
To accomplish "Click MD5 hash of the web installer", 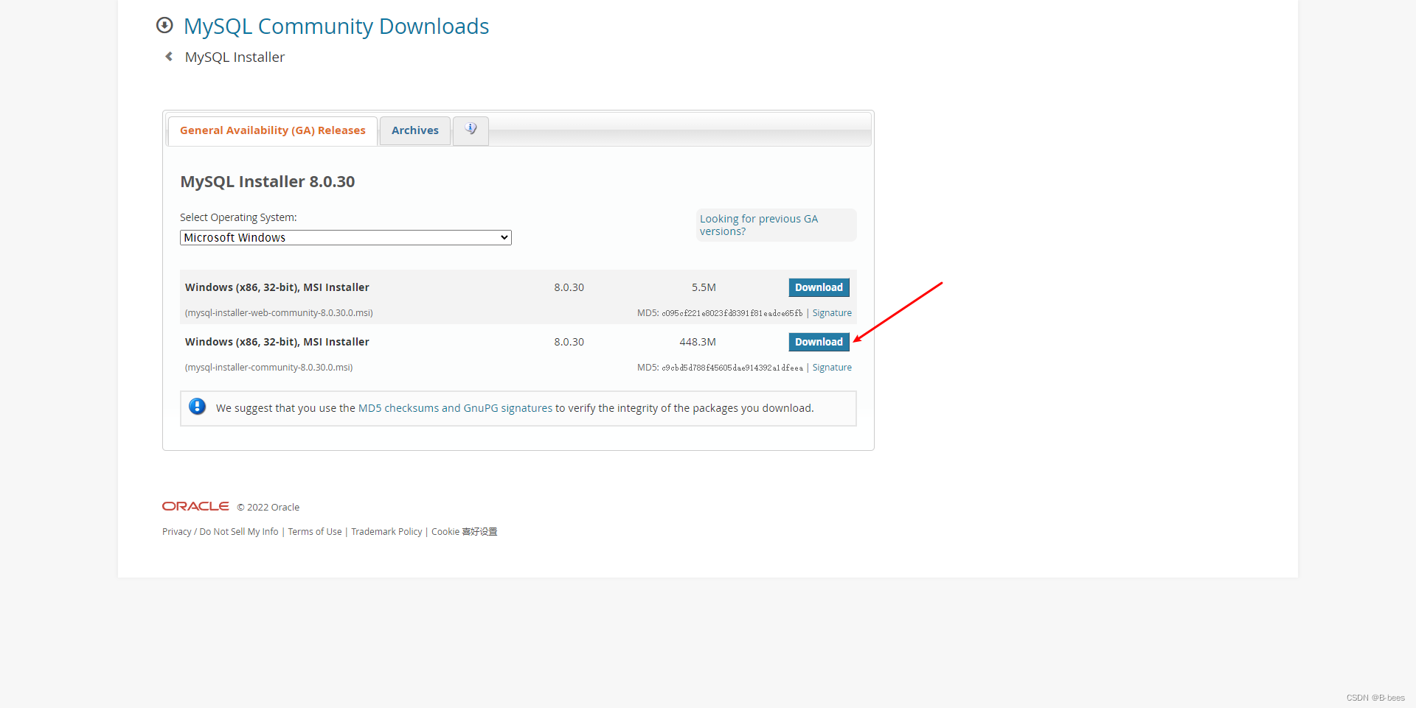I will point(732,313).
